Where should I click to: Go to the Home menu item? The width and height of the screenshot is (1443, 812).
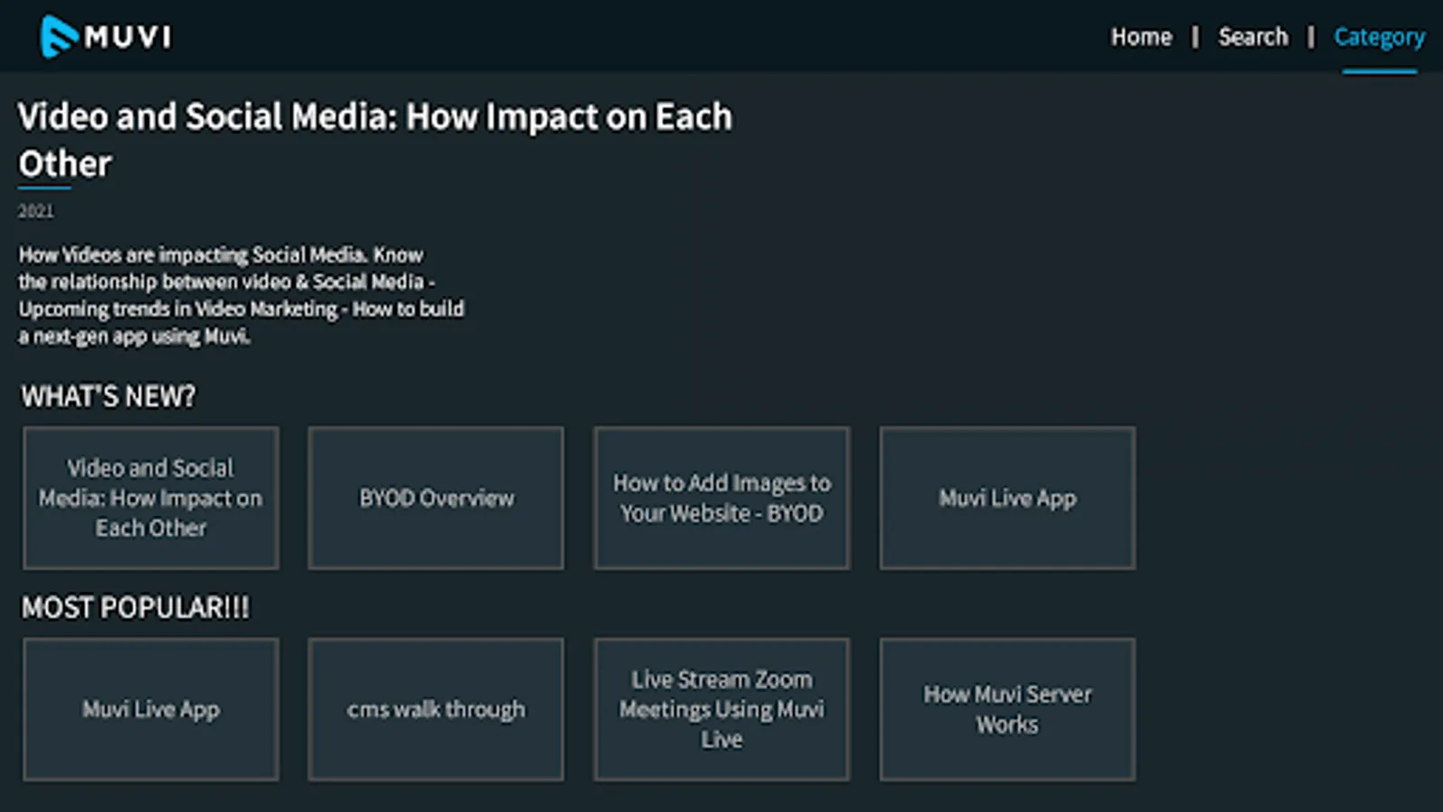(1141, 37)
